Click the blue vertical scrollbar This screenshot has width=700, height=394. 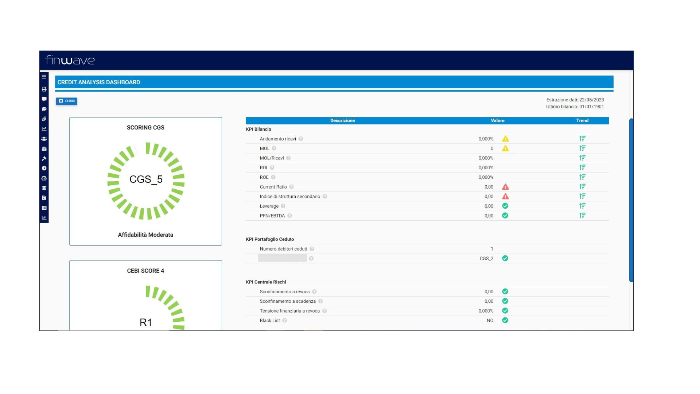click(x=631, y=200)
